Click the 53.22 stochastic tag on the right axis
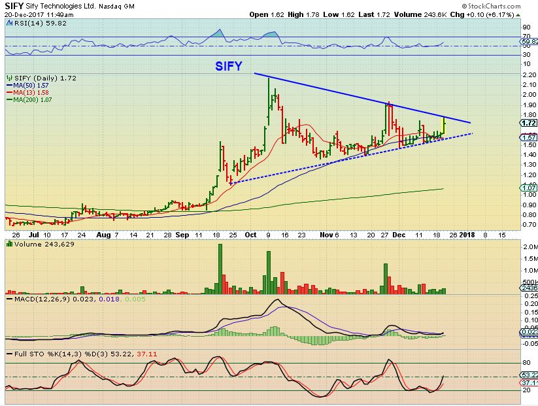 (x=529, y=375)
